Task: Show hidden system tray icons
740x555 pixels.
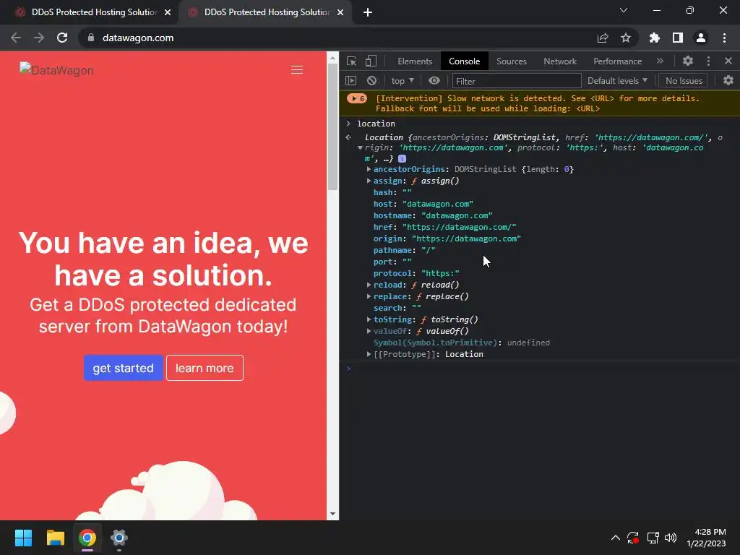Action: 616,538
